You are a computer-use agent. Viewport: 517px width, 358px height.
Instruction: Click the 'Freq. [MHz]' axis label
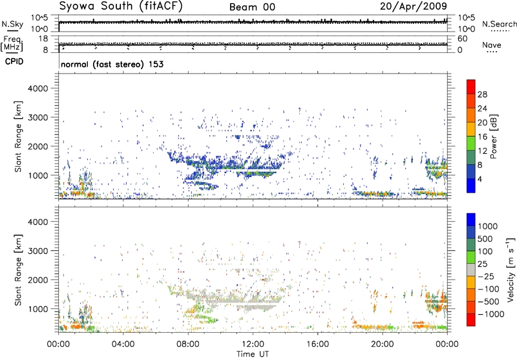click(x=12, y=44)
